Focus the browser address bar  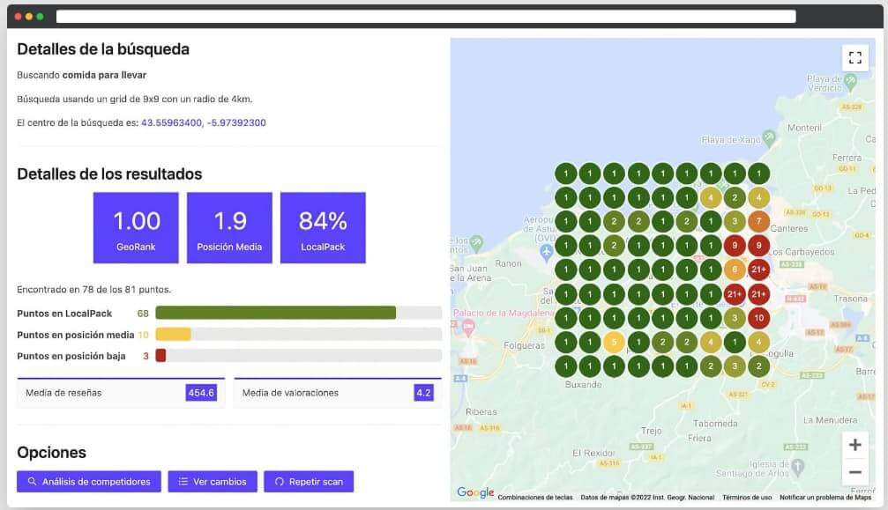click(425, 17)
